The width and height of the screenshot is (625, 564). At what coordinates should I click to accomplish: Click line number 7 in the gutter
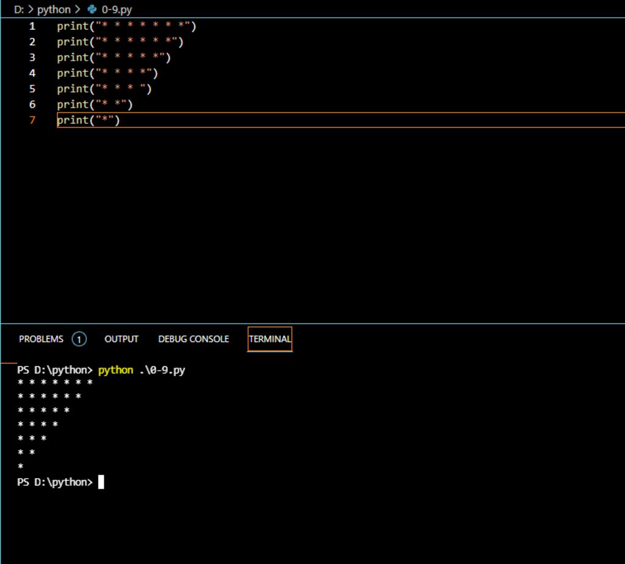point(32,120)
